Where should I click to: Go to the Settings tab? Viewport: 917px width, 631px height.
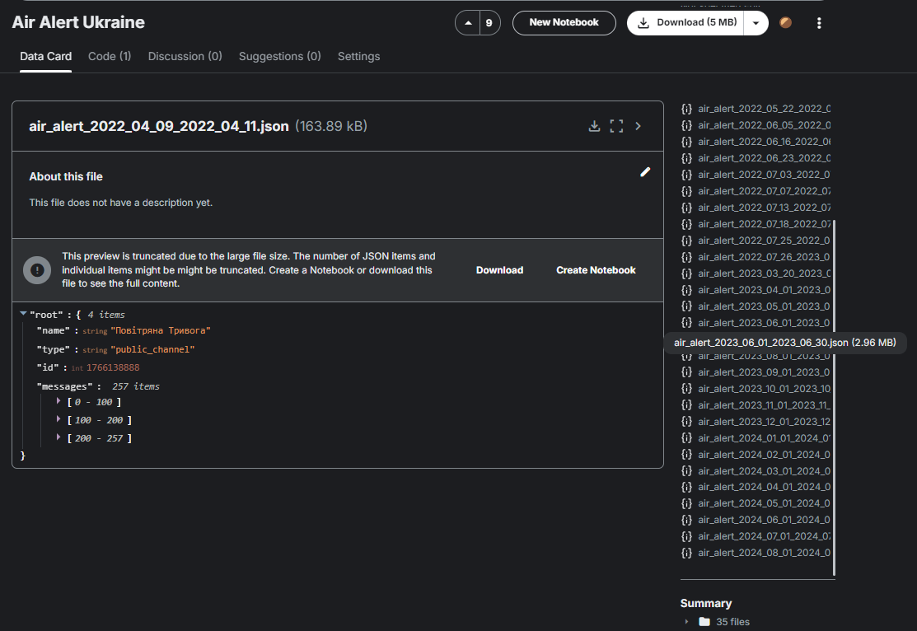(x=358, y=56)
